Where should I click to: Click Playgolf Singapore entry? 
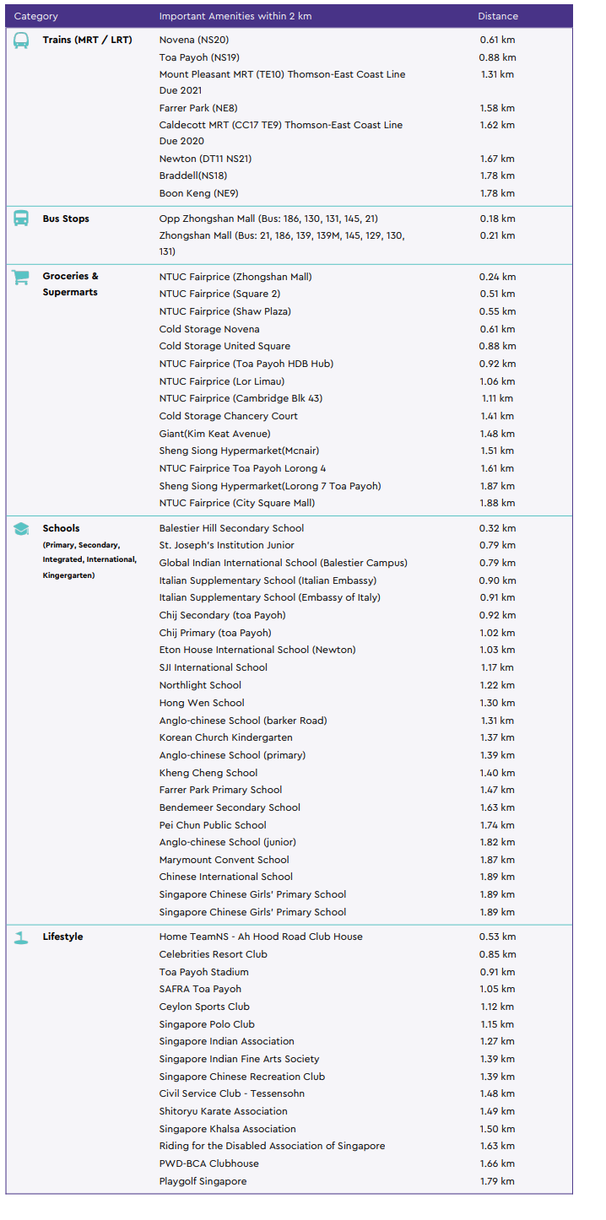click(203, 1181)
